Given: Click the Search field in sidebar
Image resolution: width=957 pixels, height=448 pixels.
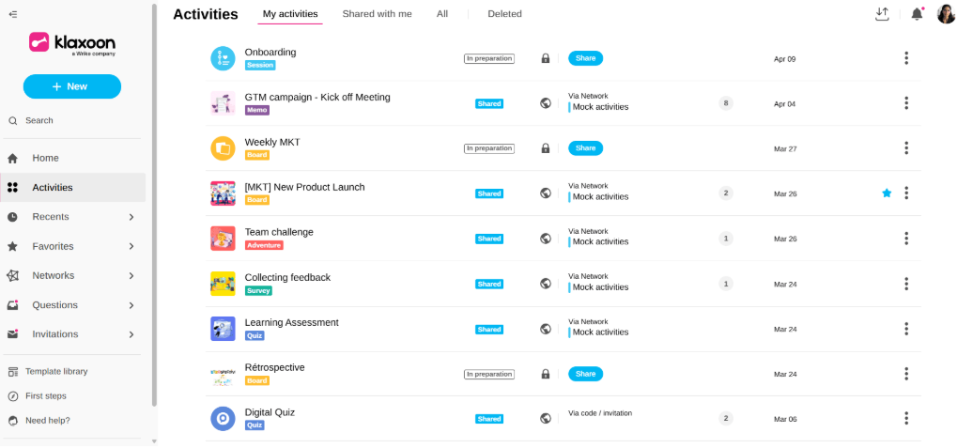Looking at the screenshot, I should coord(39,120).
